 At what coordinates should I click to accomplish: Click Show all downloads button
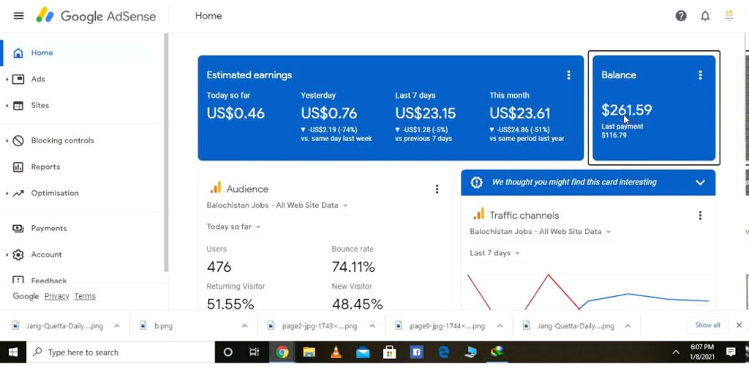[707, 325]
